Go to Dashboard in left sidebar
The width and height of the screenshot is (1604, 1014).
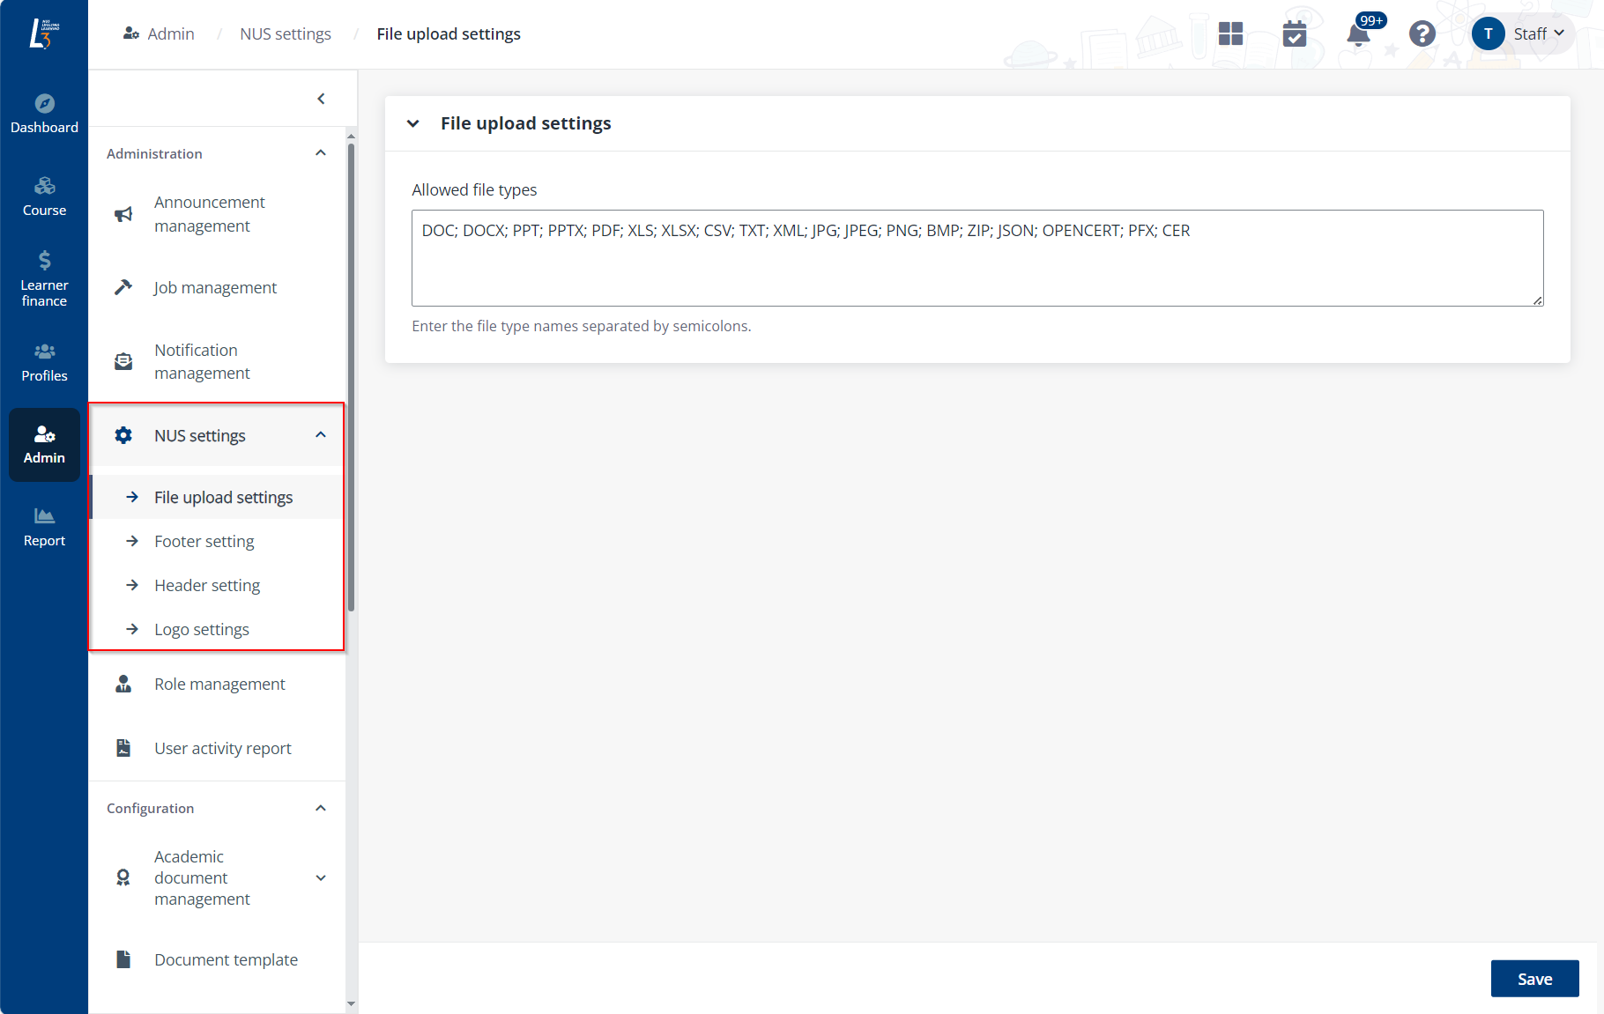44,114
